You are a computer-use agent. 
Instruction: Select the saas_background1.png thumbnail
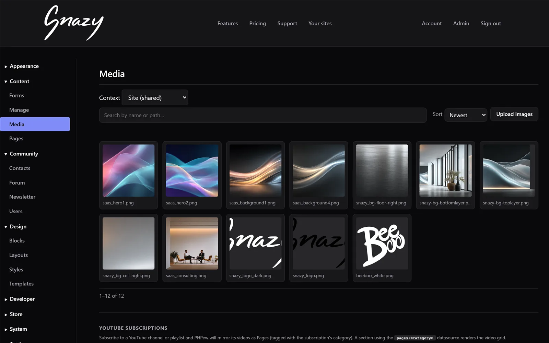point(255,170)
